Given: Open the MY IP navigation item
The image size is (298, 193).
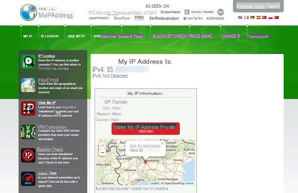Looking at the screenshot, I should [28, 36].
